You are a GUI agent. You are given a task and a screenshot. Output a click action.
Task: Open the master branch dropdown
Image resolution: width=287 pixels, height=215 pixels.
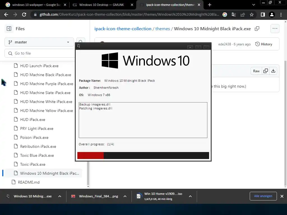coord(39,42)
